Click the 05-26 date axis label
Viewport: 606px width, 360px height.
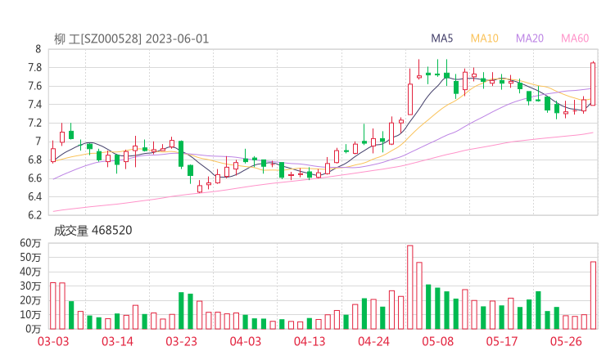point(566,341)
